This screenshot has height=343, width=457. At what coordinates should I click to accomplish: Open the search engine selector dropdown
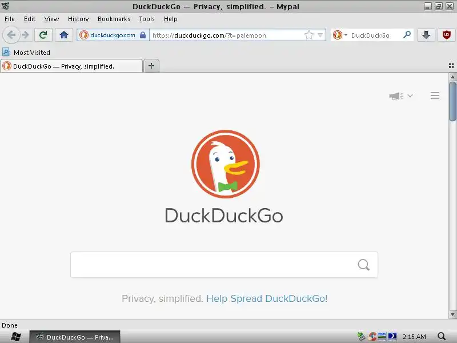[340, 35]
